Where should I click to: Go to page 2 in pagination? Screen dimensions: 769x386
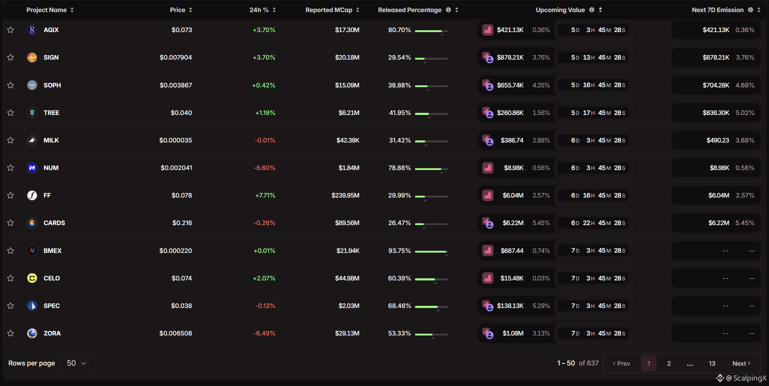(x=669, y=364)
